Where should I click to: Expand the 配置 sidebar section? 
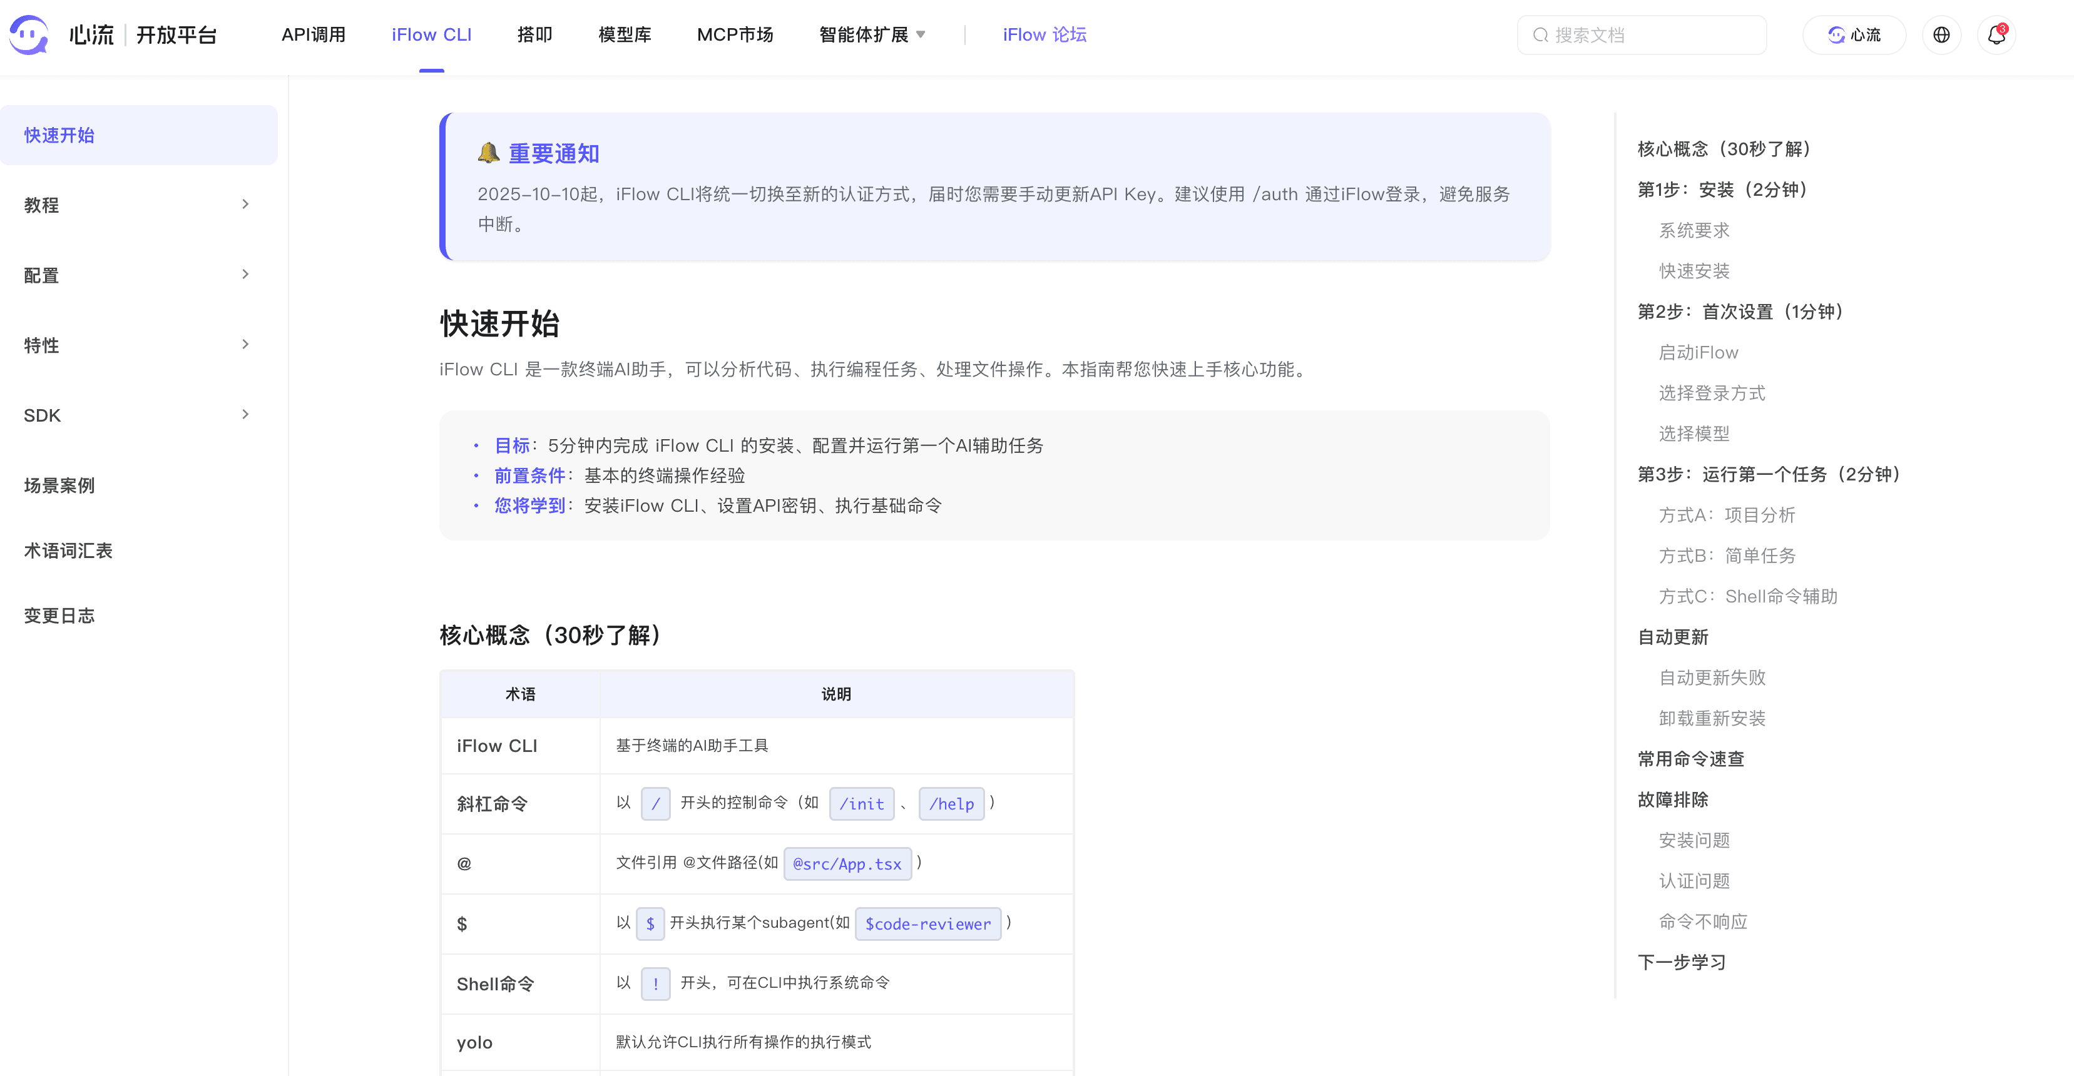tap(41, 275)
